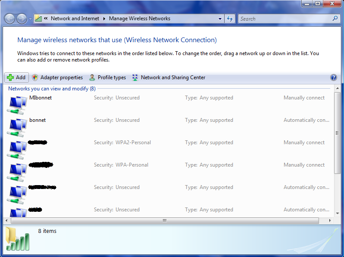This screenshot has width=344, height=257.
Task: Focus the Search input box
Action: (285, 19)
